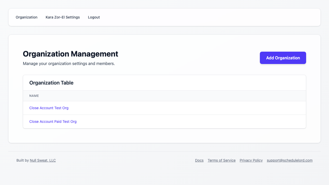This screenshot has height=185, width=329.
Task: Click the horizontal divider above the footer
Action: click(164, 151)
